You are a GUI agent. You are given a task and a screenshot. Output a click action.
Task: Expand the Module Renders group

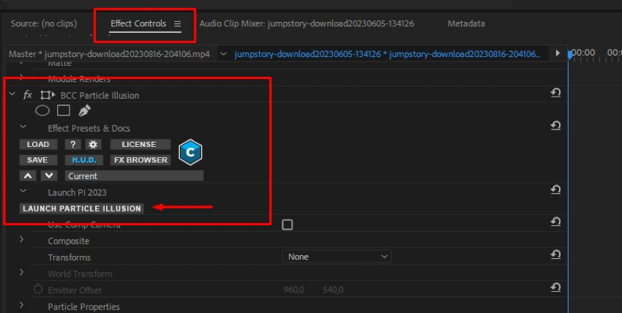click(21, 78)
